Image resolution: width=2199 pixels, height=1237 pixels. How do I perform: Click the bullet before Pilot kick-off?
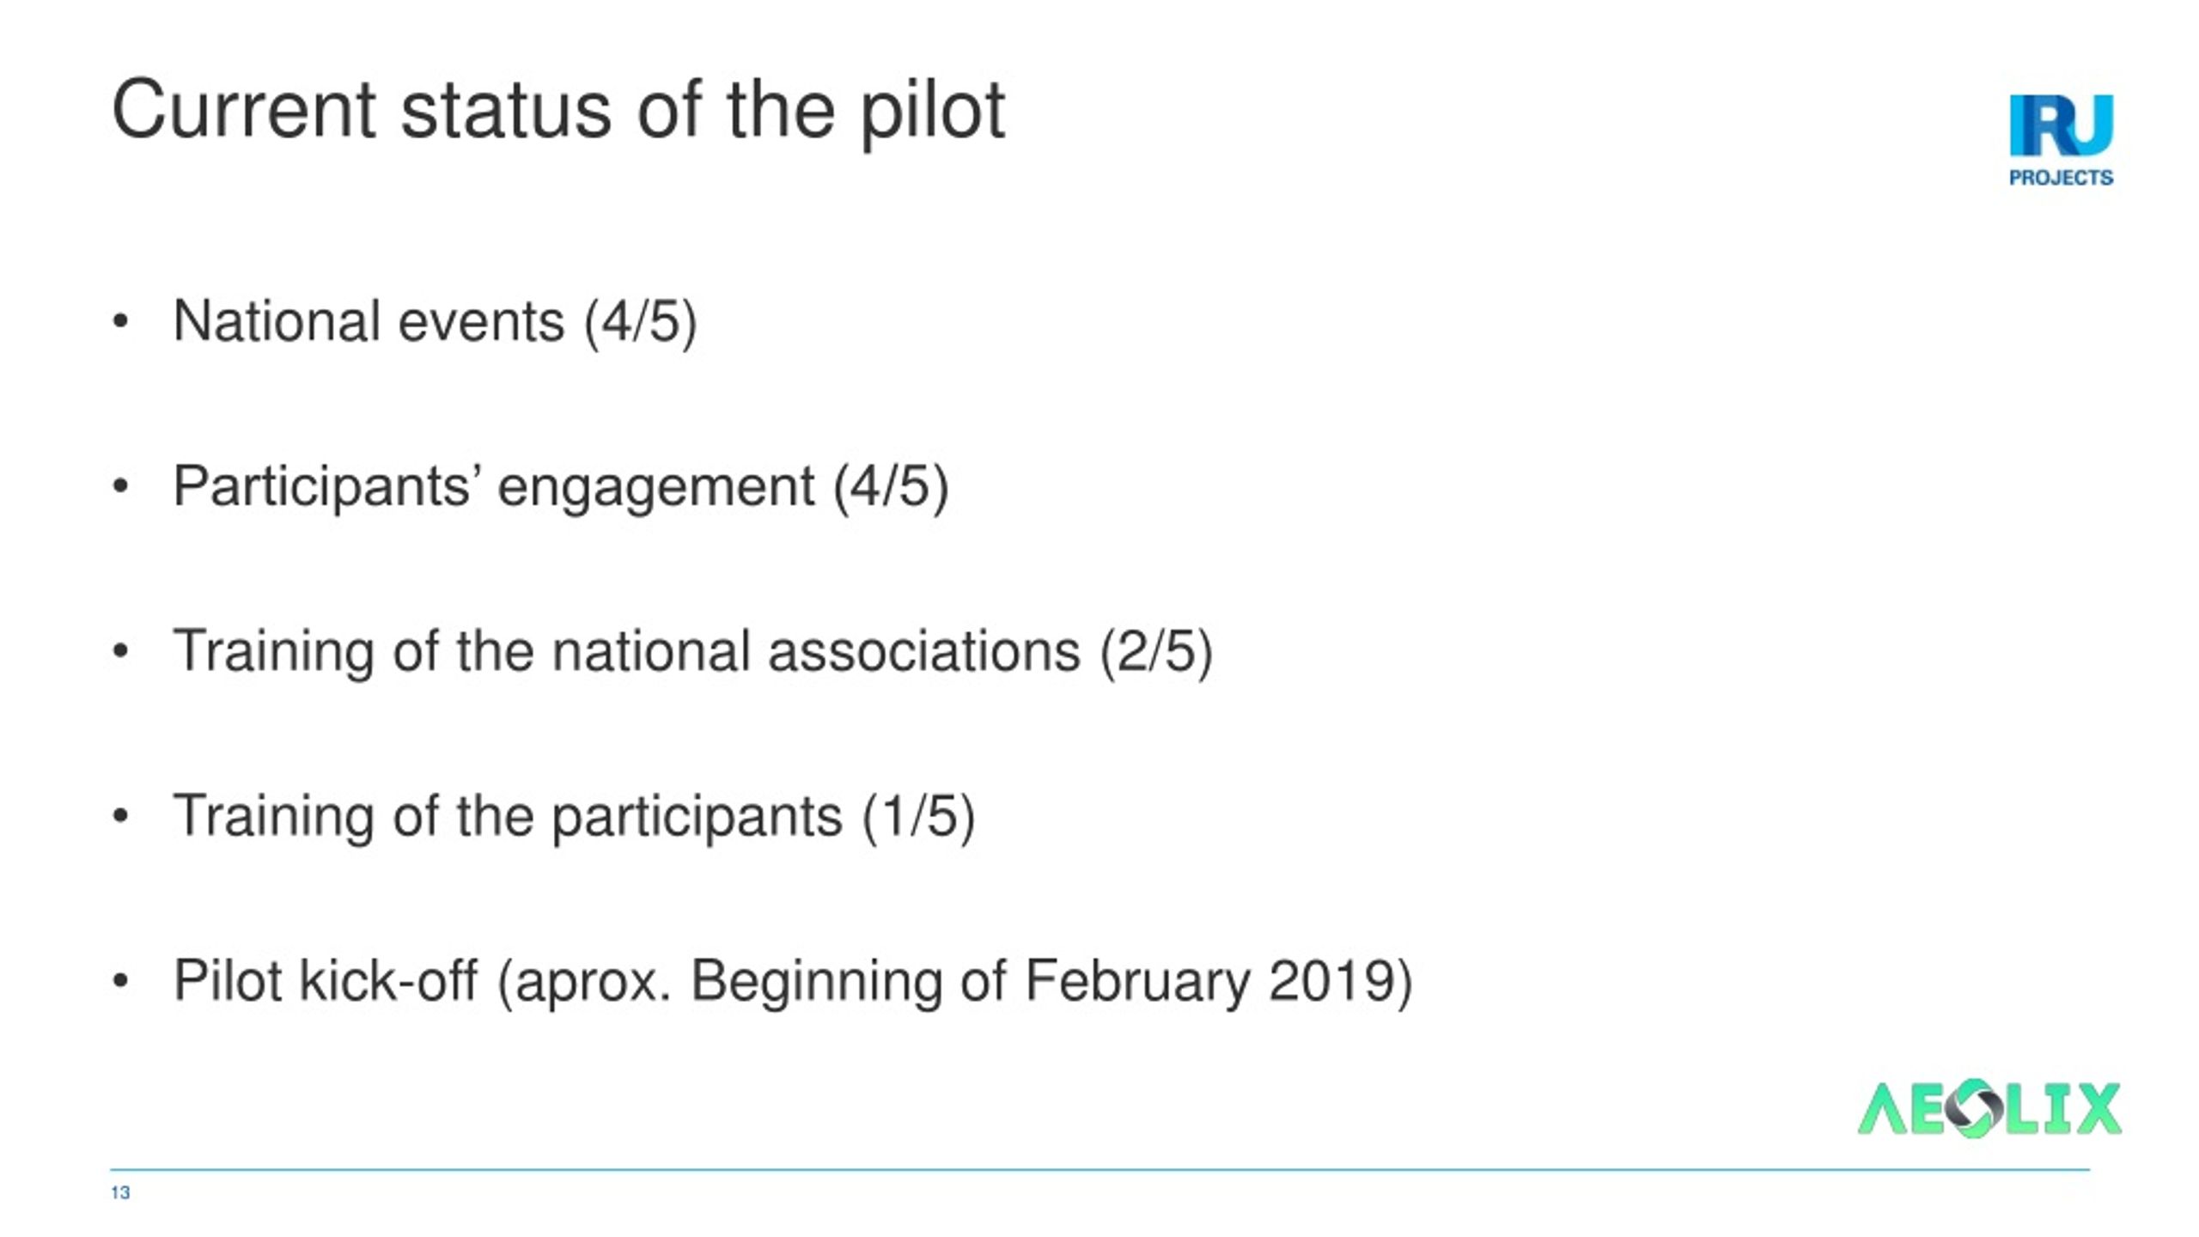click(x=120, y=981)
